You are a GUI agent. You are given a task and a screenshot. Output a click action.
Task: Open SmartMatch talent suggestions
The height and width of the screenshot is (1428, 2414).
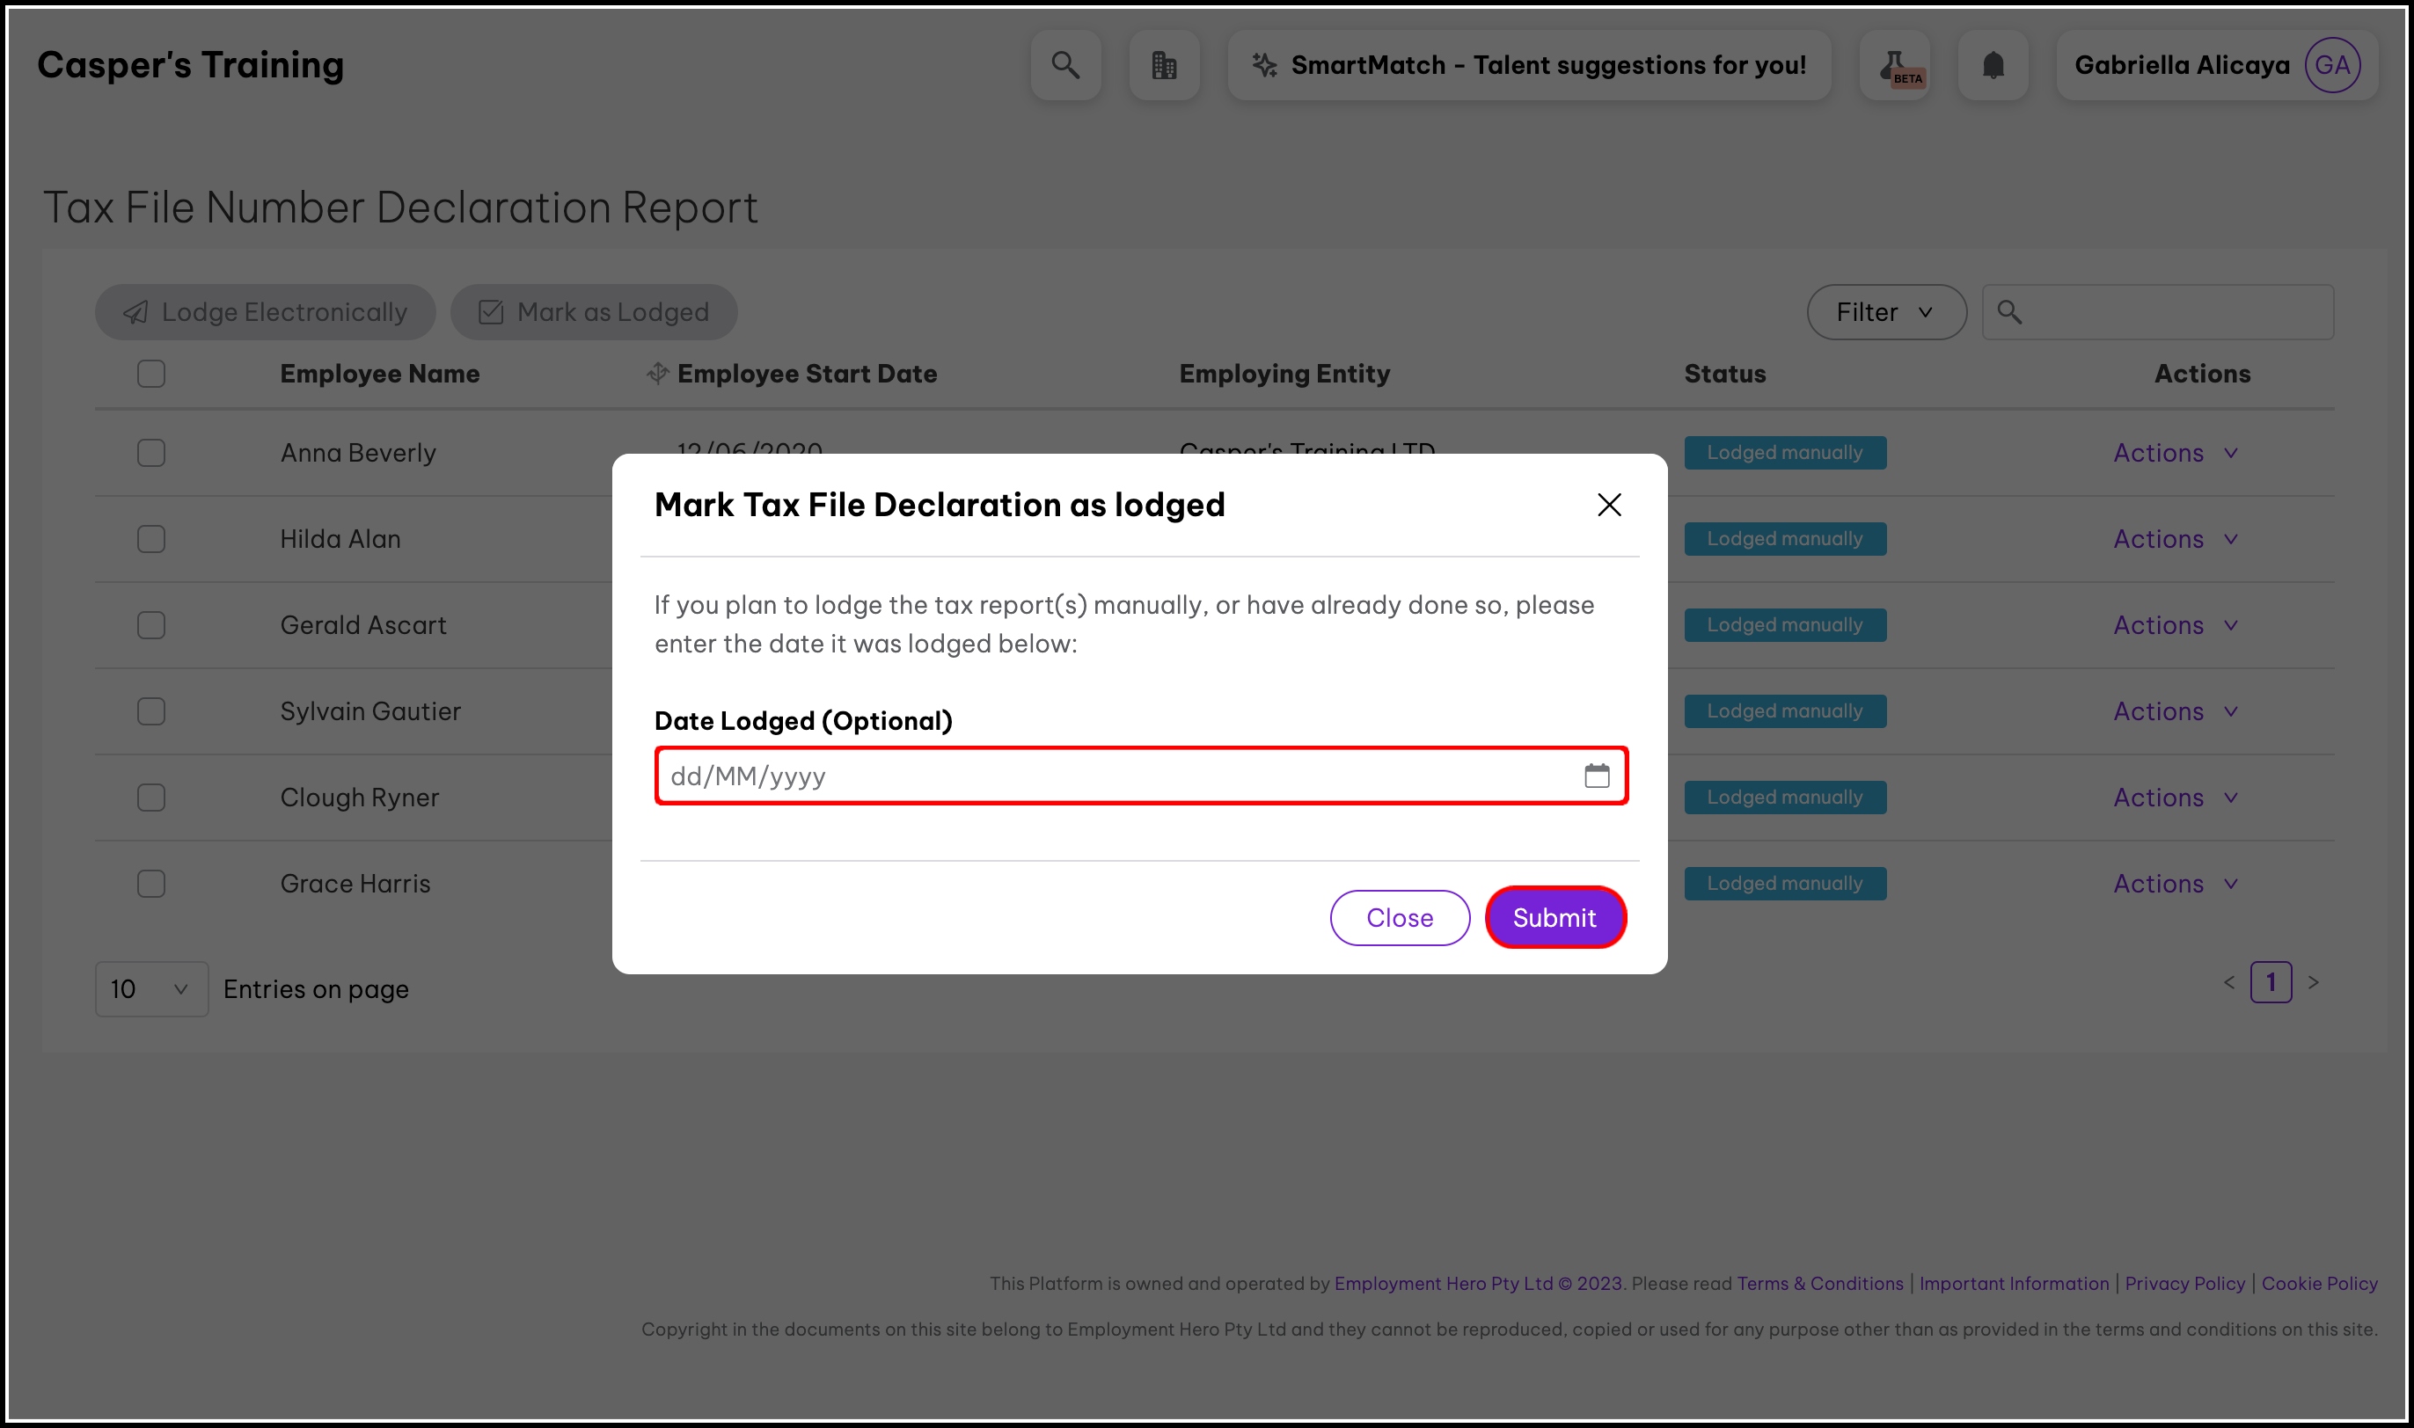point(1528,64)
